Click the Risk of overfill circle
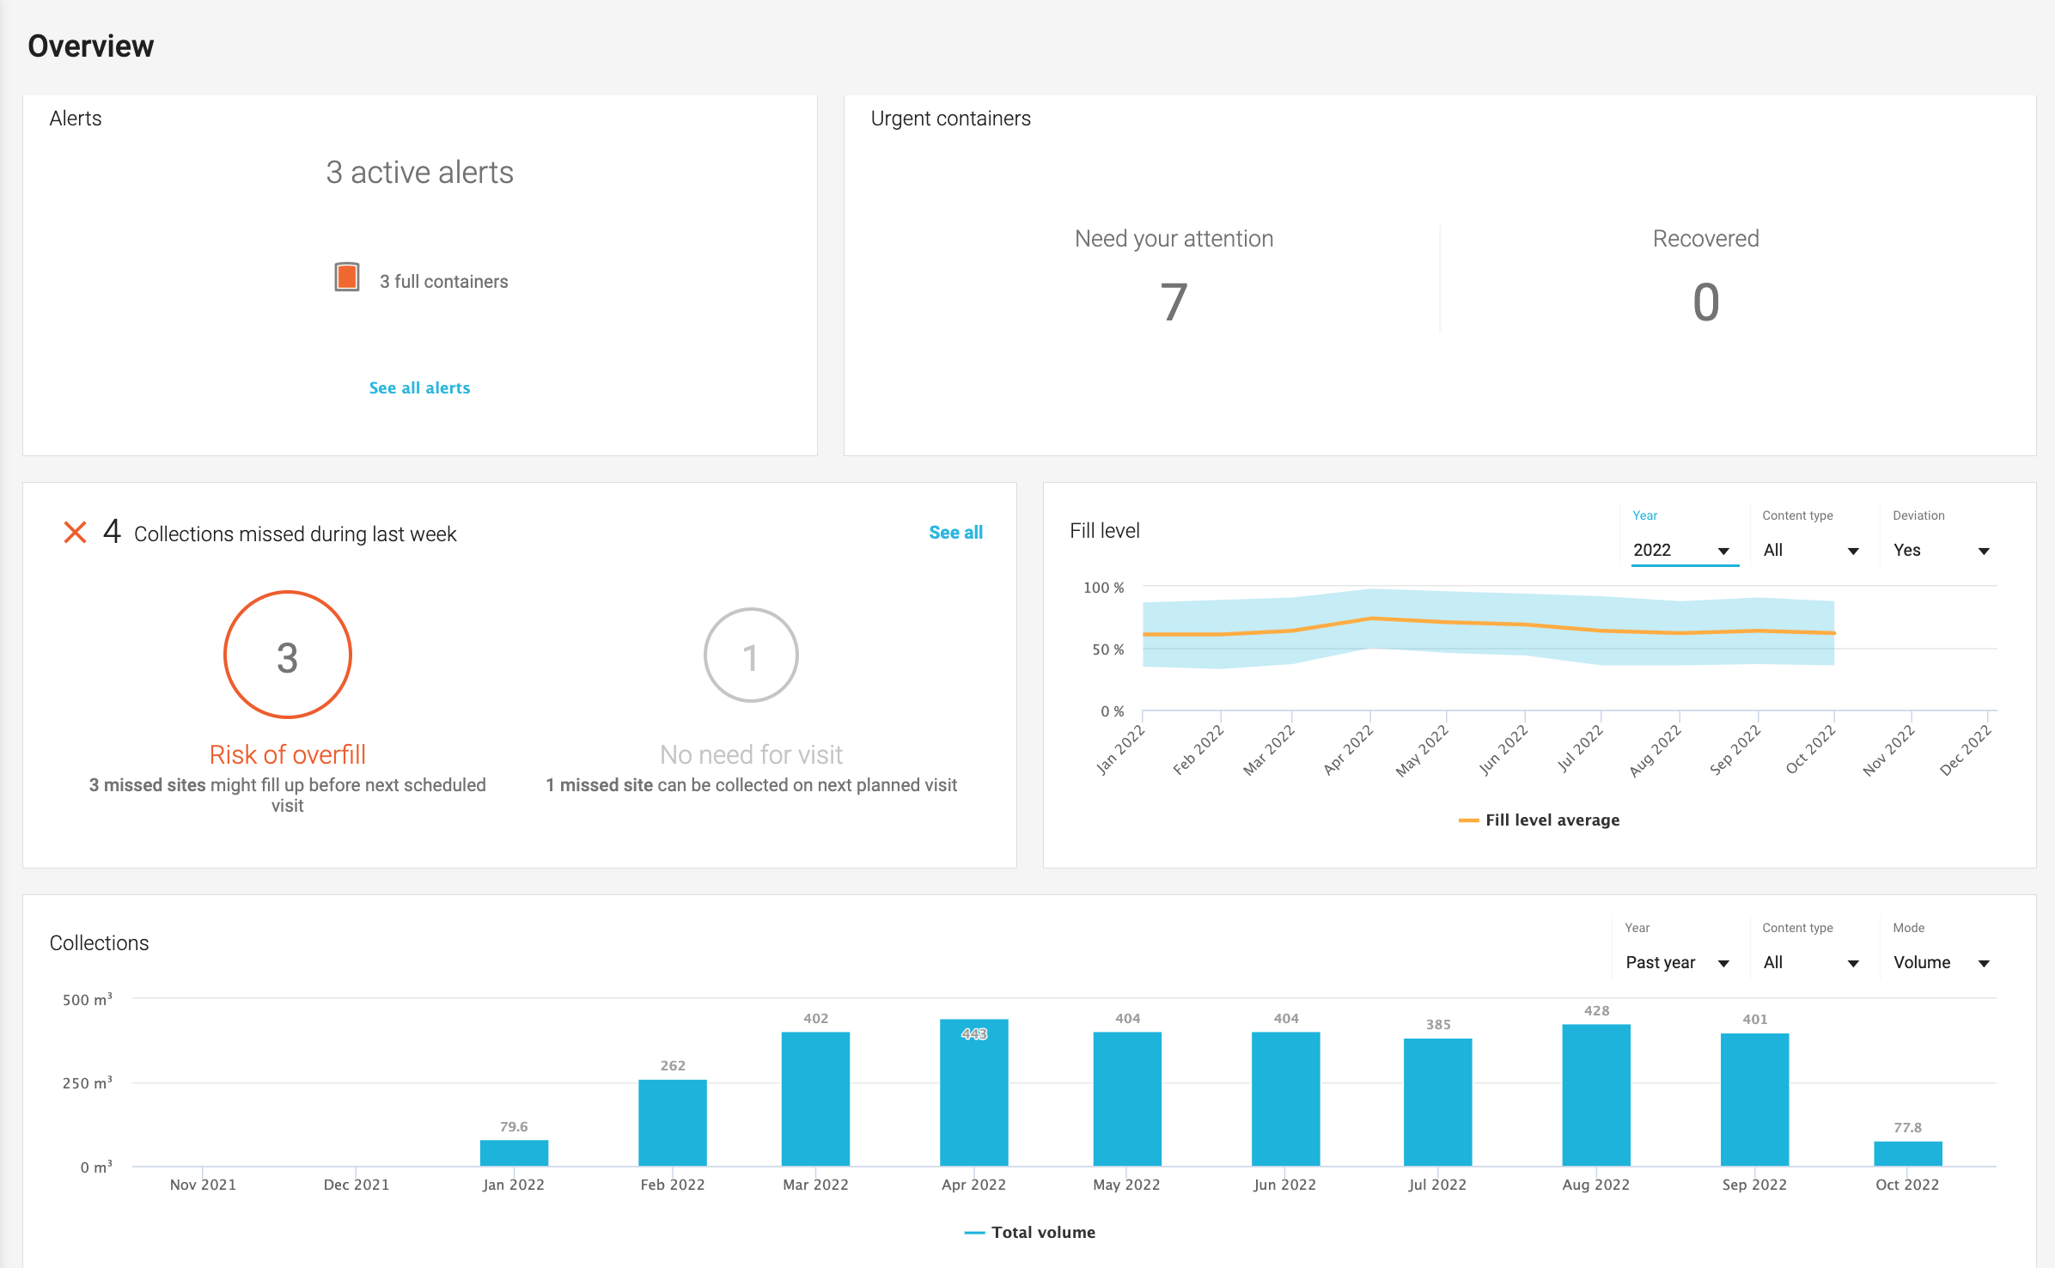The image size is (2055, 1268). [x=287, y=655]
